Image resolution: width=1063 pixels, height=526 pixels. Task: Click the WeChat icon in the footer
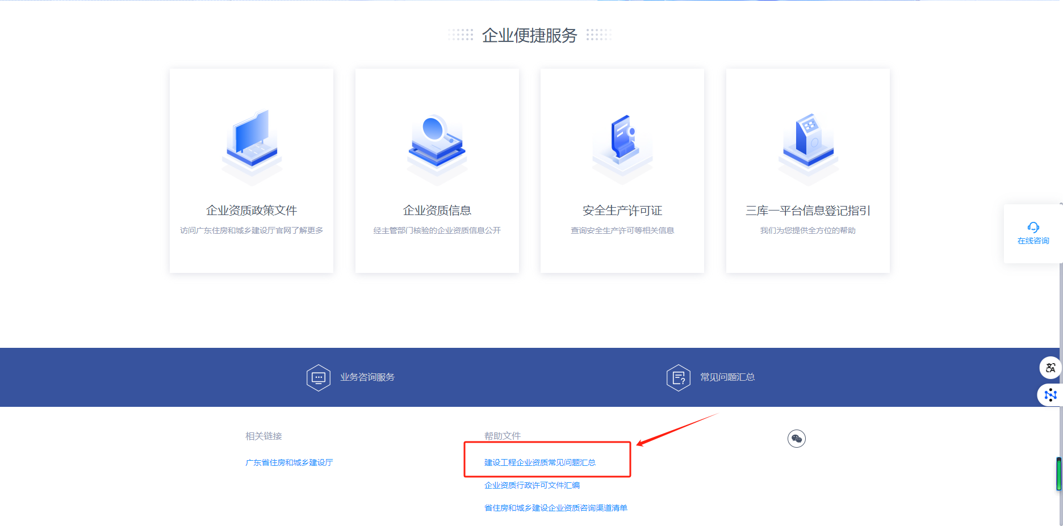797,439
